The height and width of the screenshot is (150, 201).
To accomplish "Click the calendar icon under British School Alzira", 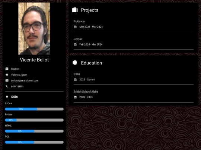I will pyautogui.click(x=75, y=97).
